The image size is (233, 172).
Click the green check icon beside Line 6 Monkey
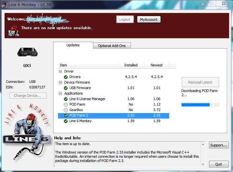(x=66, y=121)
